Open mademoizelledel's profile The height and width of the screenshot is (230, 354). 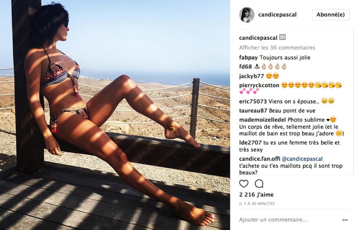point(262,120)
